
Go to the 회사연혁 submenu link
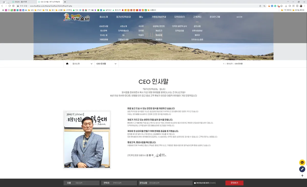point(104,31)
